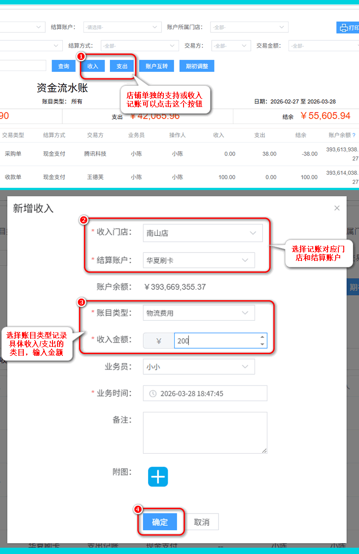Viewport: 359px width, 554px height.
Task: Close the 新增收入 dialog with the X icon
Action: click(337, 208)
